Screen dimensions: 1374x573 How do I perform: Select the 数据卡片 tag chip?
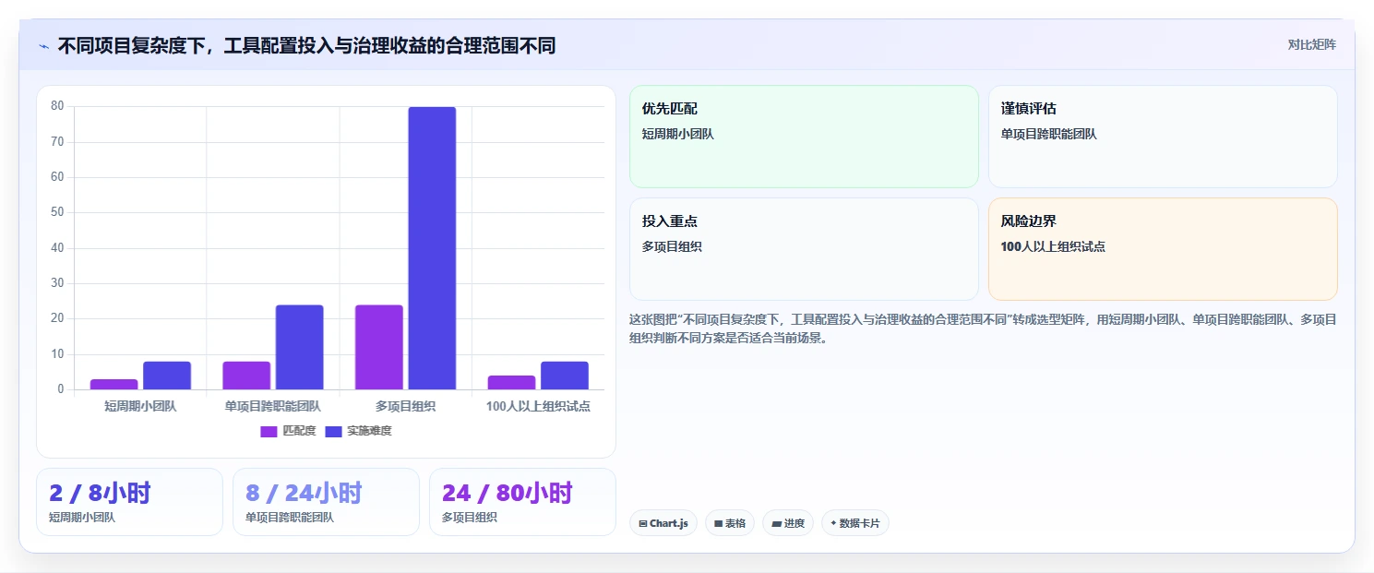854,523
